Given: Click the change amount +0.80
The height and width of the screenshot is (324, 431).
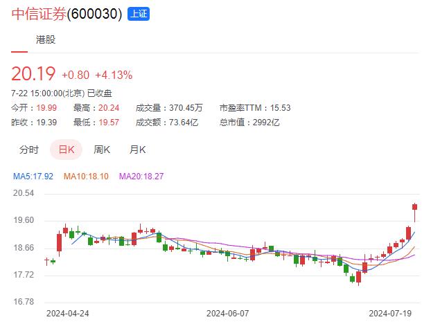Looking at the screenshot, I should coord(76,75).
